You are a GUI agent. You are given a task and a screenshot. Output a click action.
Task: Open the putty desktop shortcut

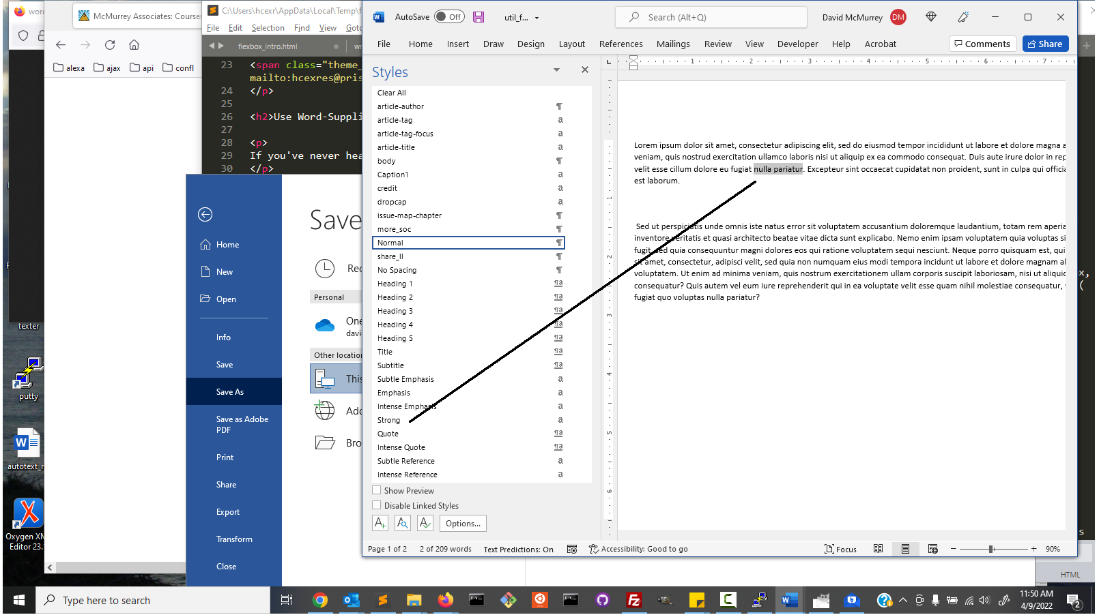(28, 378)
